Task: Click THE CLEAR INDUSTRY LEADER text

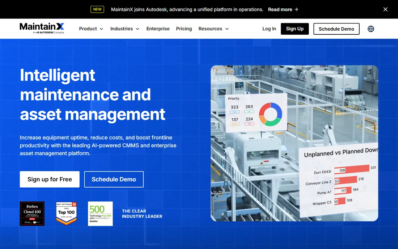Action: (x=142, y=214)
